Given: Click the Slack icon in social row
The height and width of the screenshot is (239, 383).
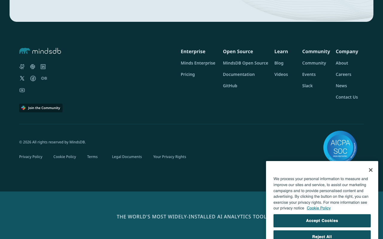Looking at the screenshot, I should click(33, 67).
